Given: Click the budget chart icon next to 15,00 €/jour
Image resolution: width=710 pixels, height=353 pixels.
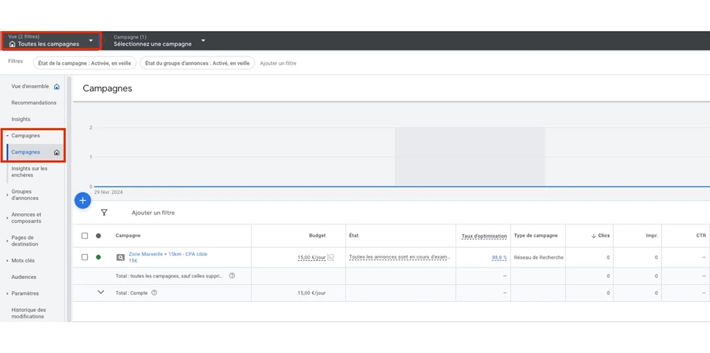Looking at the screenshot, I should (x=331, y=258).
